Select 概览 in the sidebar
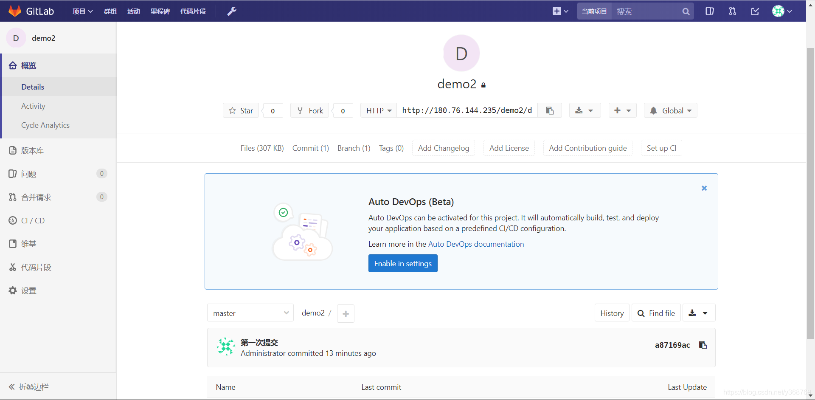Image resolution: width=815 pixels, height=400 pixels. point(59,65)
